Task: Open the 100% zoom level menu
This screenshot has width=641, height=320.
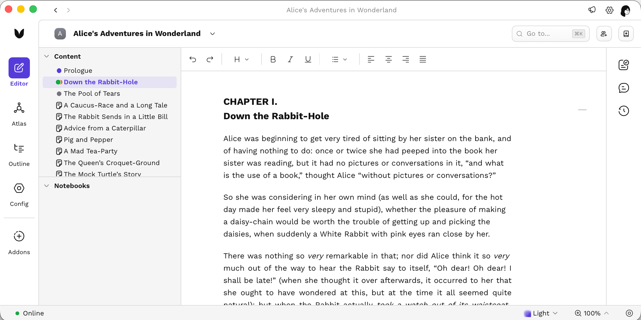Action: click(592, 313)
